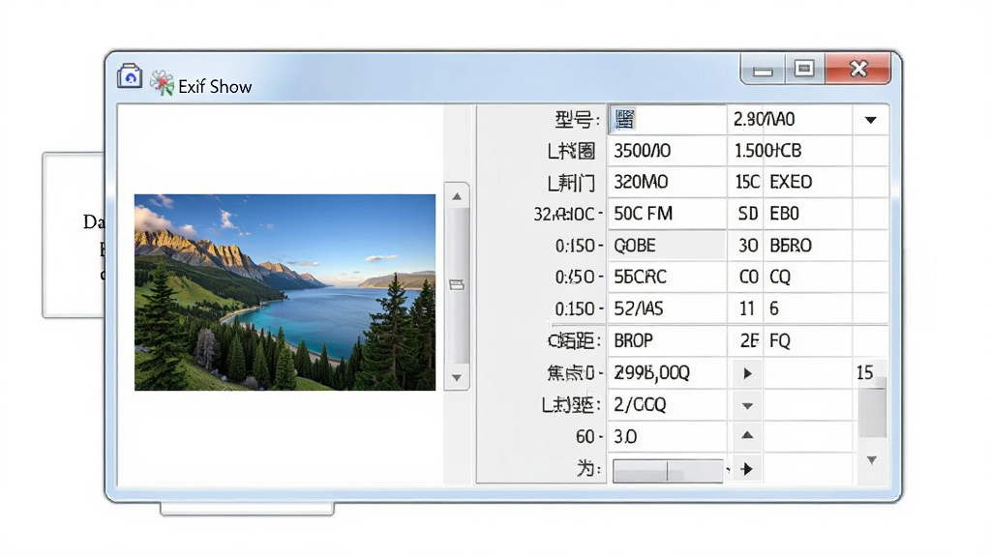Click the up arrow beside 3.0

(x=747, y=435)
